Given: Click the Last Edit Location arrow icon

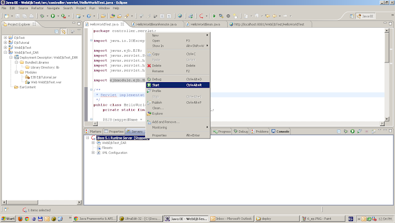Looking at the screenshot, I should [267, 16].
